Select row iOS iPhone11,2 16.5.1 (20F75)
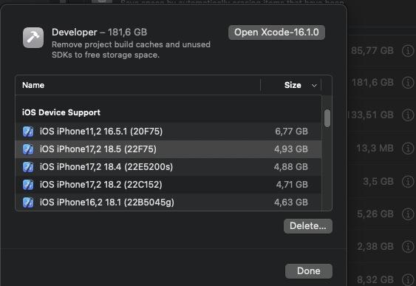Viewport: 416px width, 286px height. click(x=168, y=132)
